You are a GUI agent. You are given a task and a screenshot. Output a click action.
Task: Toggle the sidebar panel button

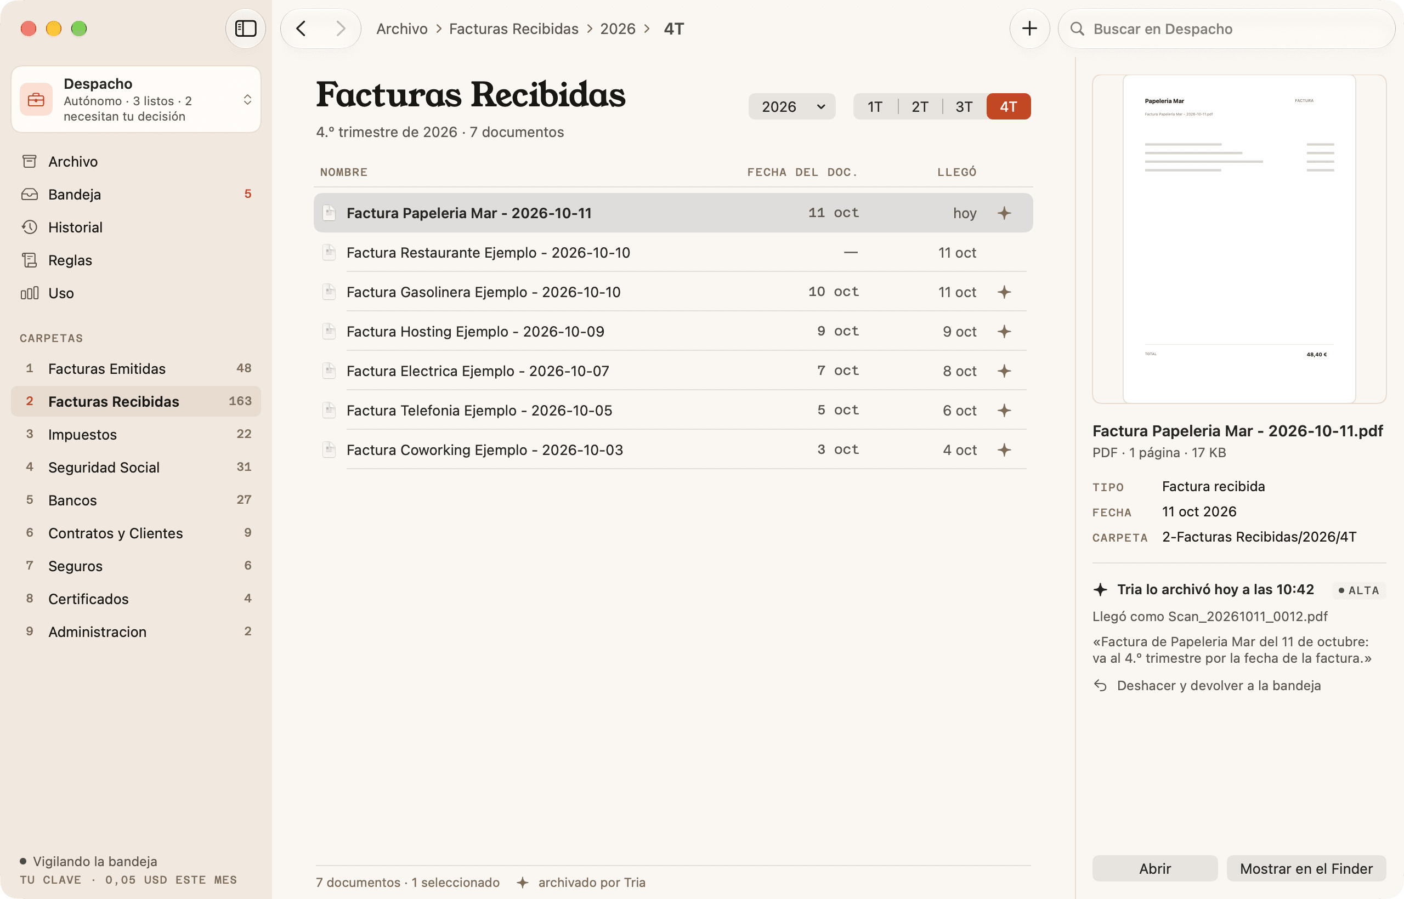coord(245,29)
